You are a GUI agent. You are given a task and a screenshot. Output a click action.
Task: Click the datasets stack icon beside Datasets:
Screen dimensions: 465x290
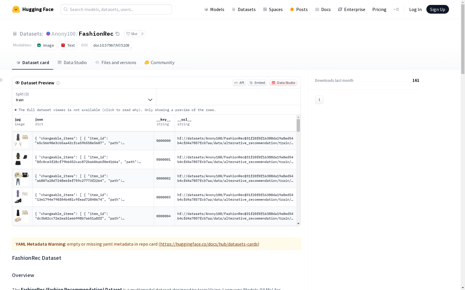click(x=15, y=34)
